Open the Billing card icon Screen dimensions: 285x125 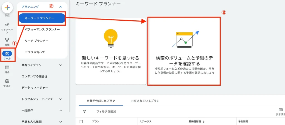click(7, 68)
